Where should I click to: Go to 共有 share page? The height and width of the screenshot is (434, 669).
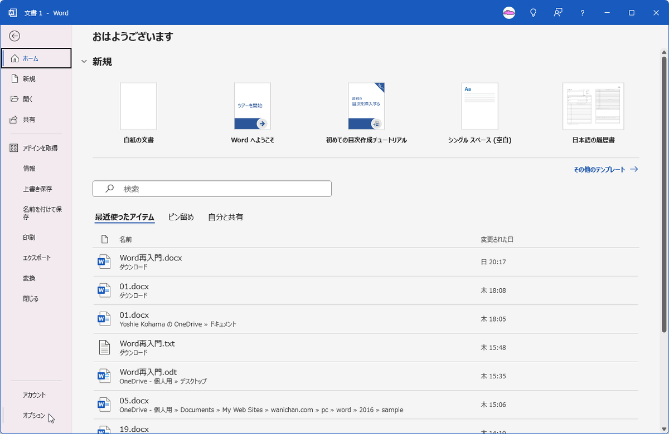[37, 120]
